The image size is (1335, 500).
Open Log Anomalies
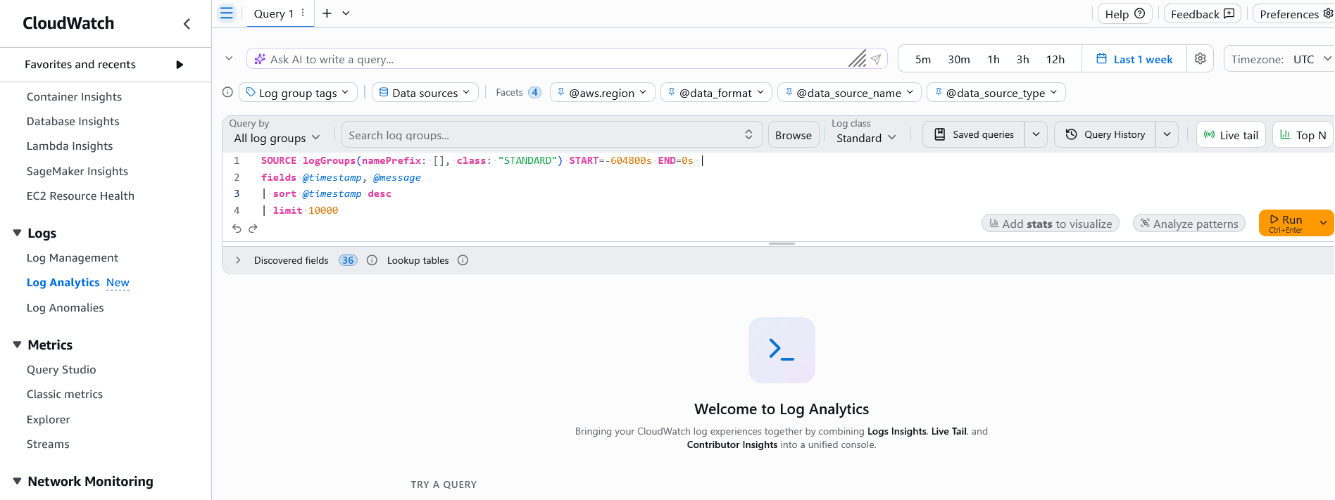tap(65, 307)
